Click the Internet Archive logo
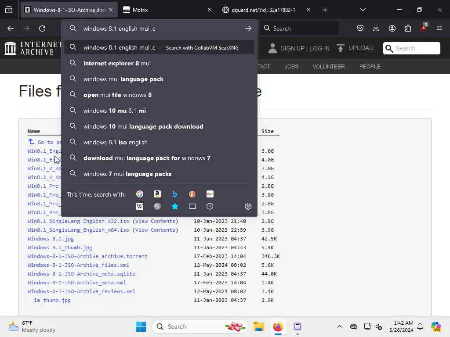The width and height of the screenshot is (450, 337). click(x=33, y=48)
